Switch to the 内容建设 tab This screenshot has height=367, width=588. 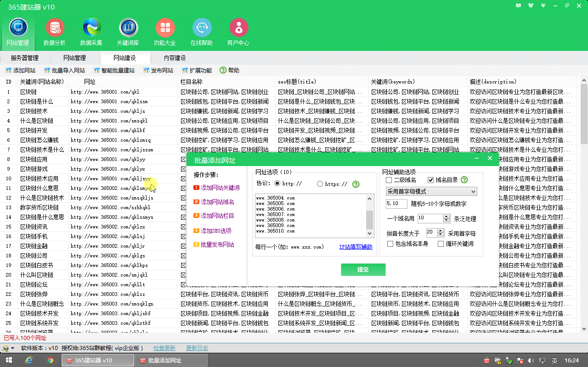pos(175,58)
